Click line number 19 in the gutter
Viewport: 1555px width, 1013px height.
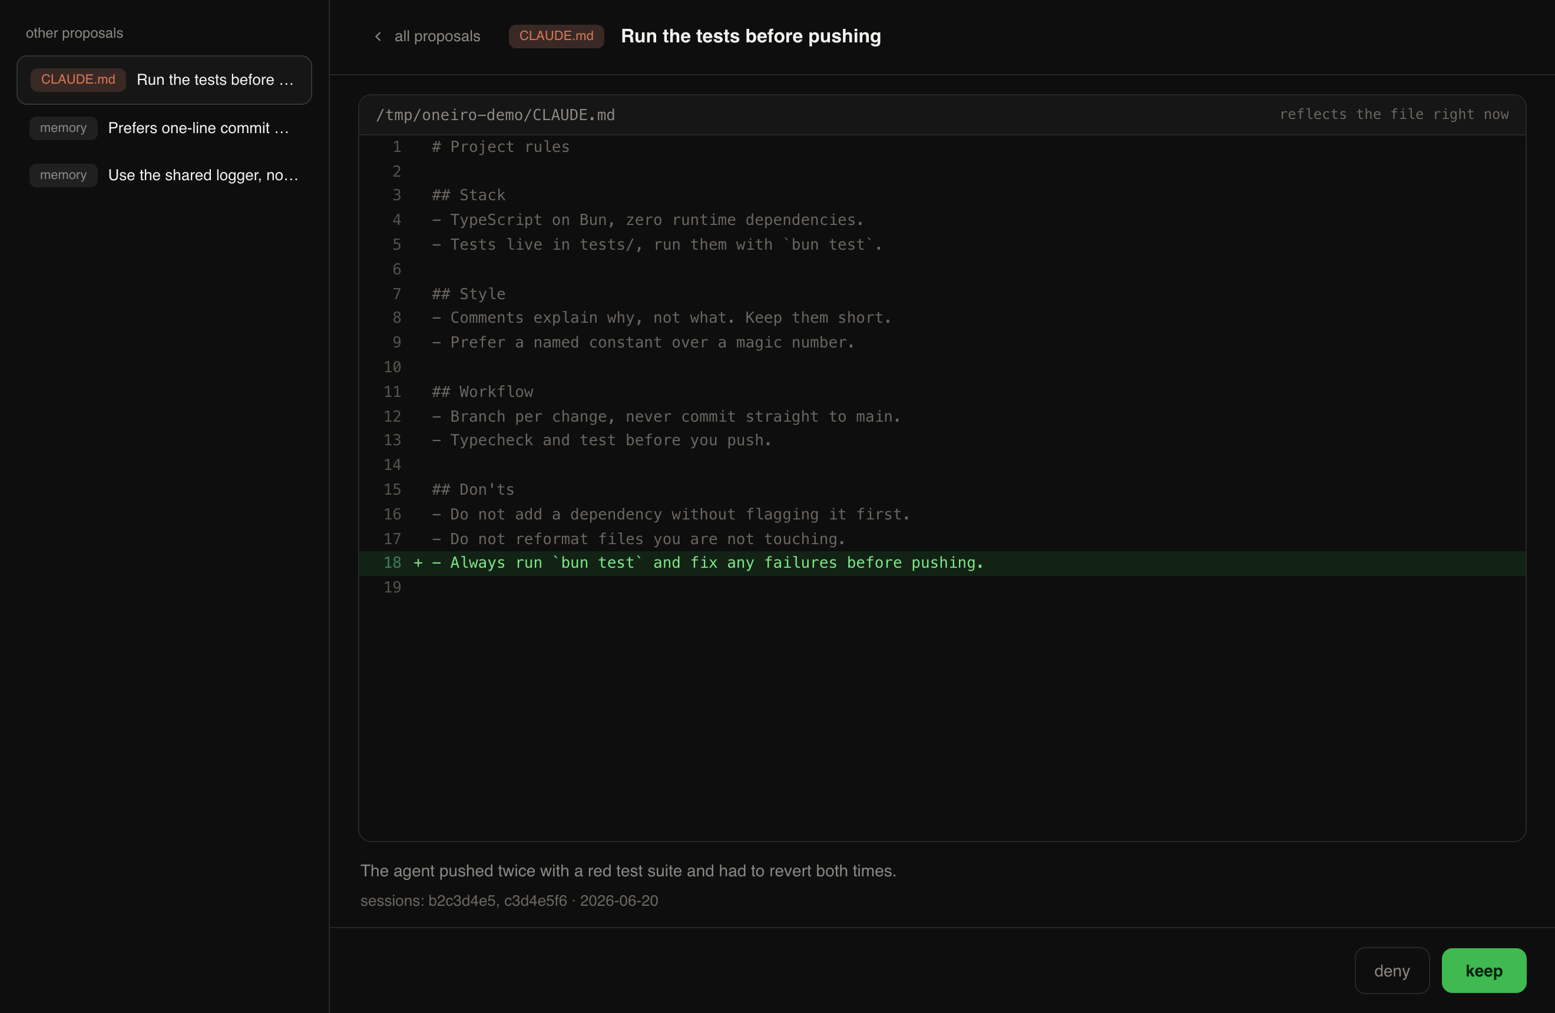click(392, 588)
